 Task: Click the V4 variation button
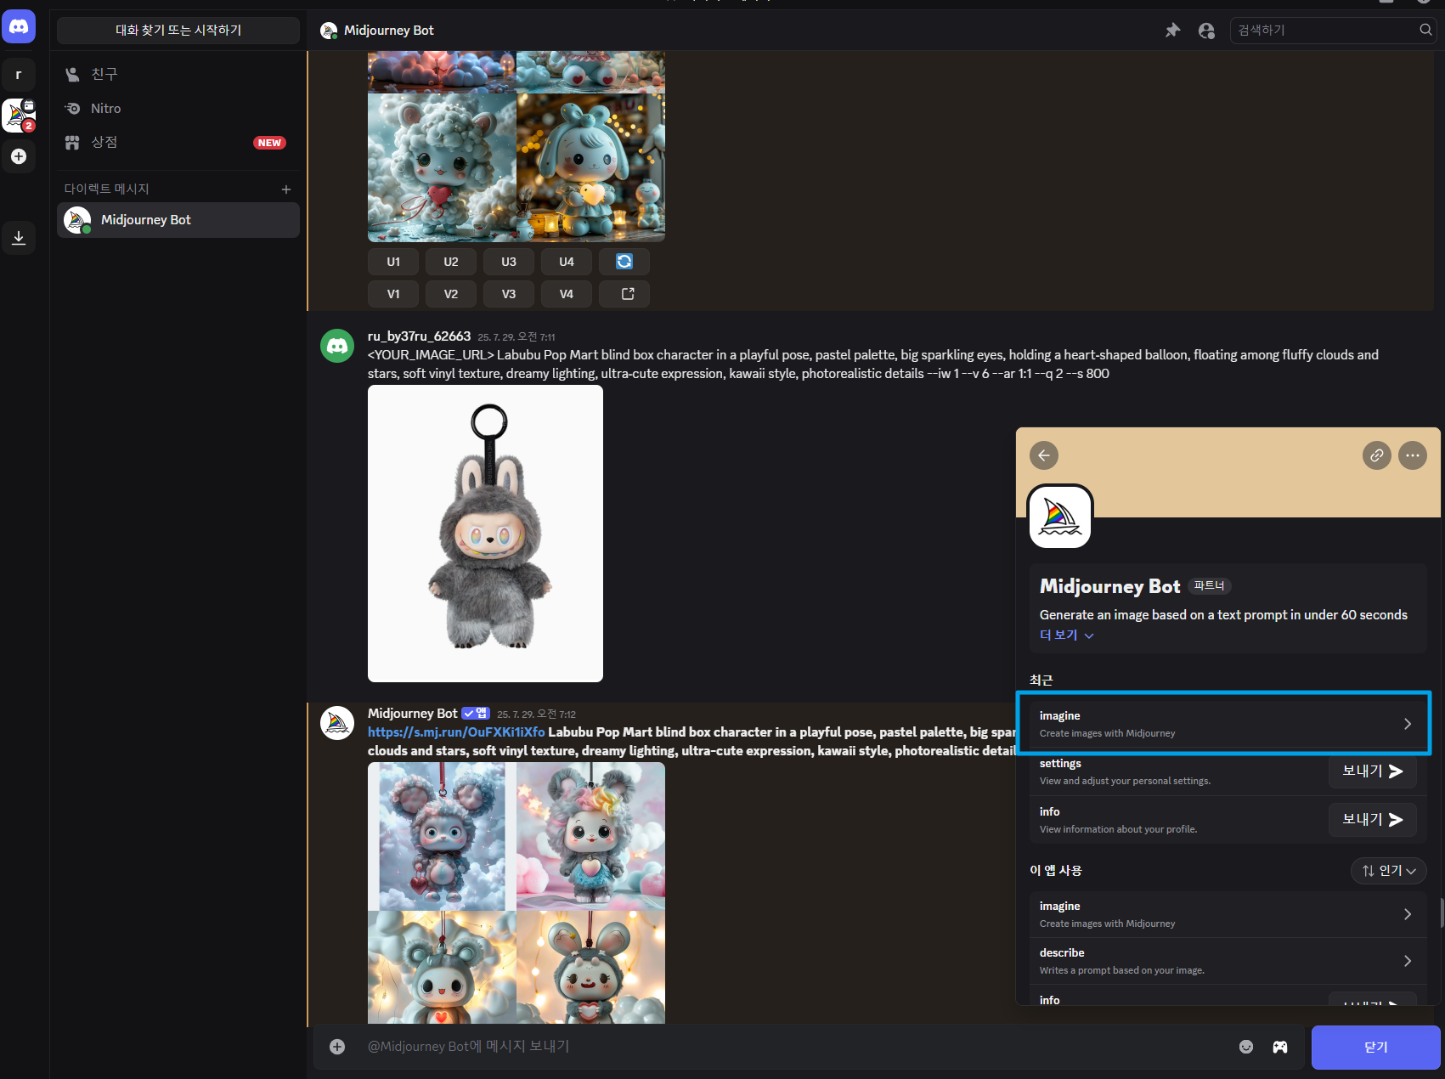[x=567, y=294]
